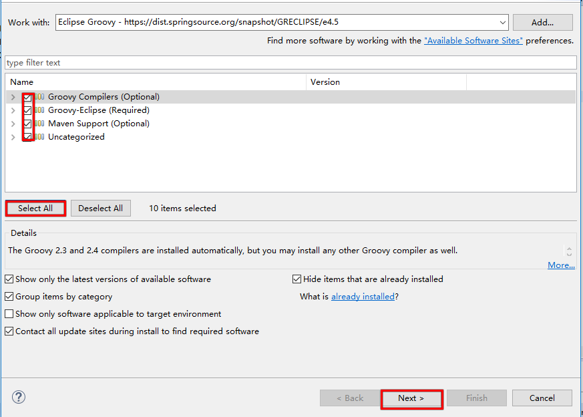Viewport: 583px width, 417px height.
Task: Click the help question mark icon
Action: pos(19,397)
